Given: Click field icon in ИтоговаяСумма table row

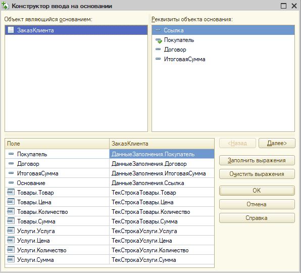Looking at the screenshot, I should 11,173.
